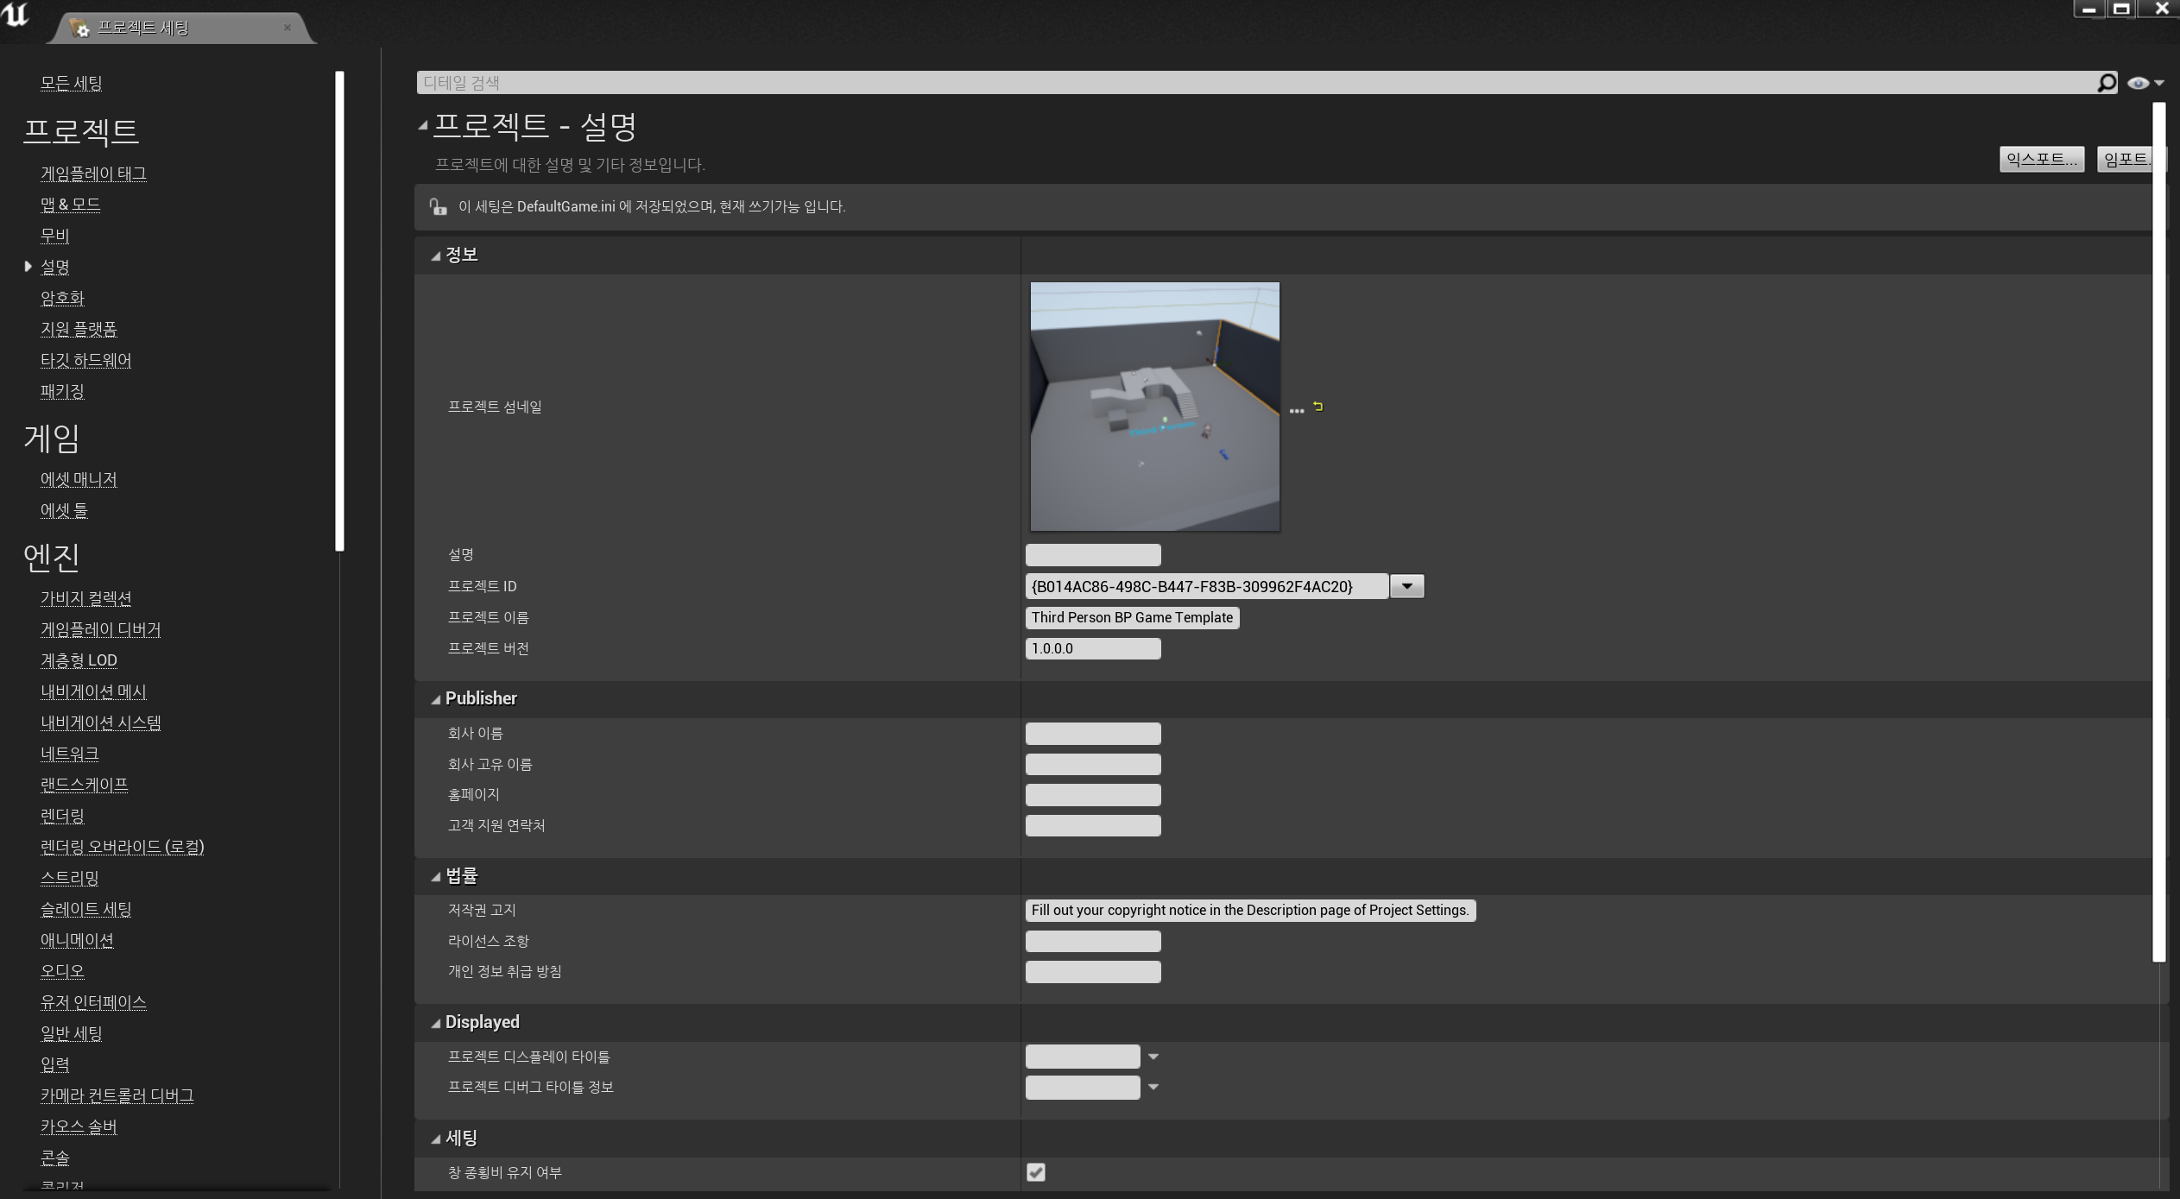Collapse the 세팅 section
This screenshot has width=2180, height=1199.
pos(436,1139)
